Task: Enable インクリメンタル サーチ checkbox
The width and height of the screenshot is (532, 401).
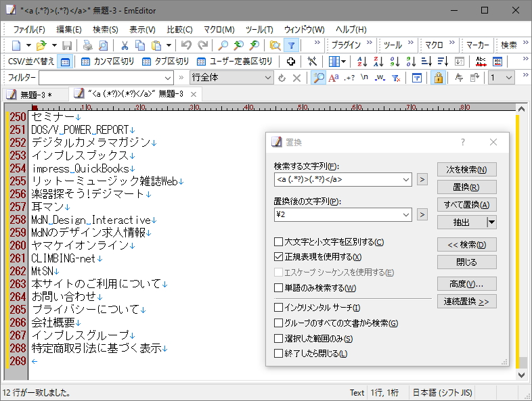Action: tap(278, 308)
